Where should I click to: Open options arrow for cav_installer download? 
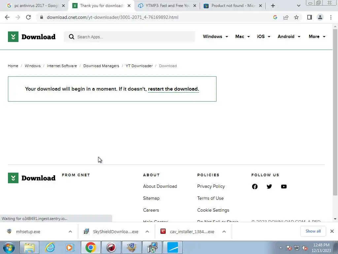(x=224, y=232)
